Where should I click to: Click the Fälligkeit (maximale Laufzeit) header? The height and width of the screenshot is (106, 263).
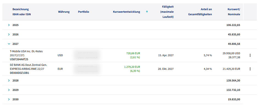coord(167,12)
